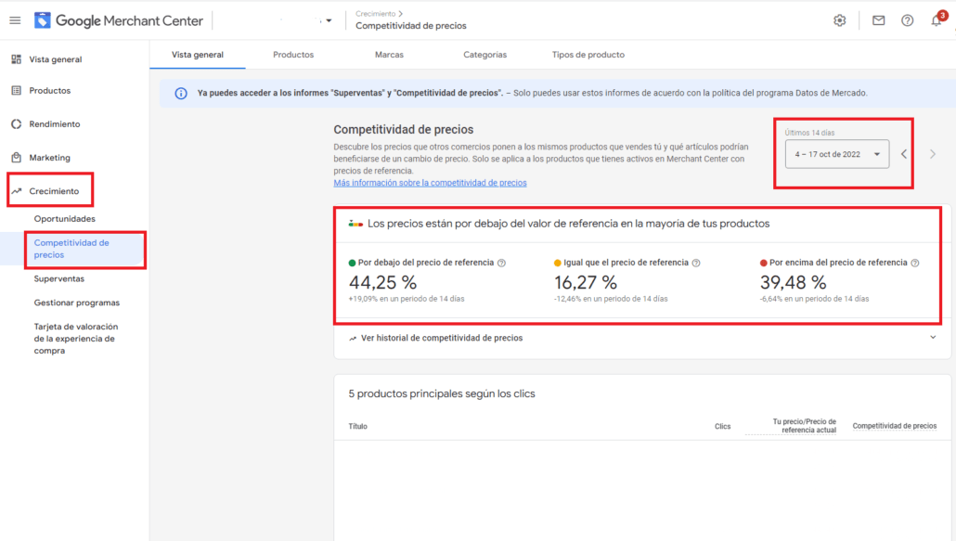
Task: Click 'Más información sobre la competitividad de precios'
Action: click(x=430, y=183)
